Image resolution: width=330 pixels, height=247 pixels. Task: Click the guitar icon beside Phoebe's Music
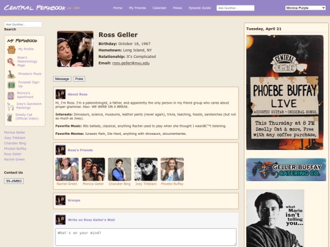(11, 74)
